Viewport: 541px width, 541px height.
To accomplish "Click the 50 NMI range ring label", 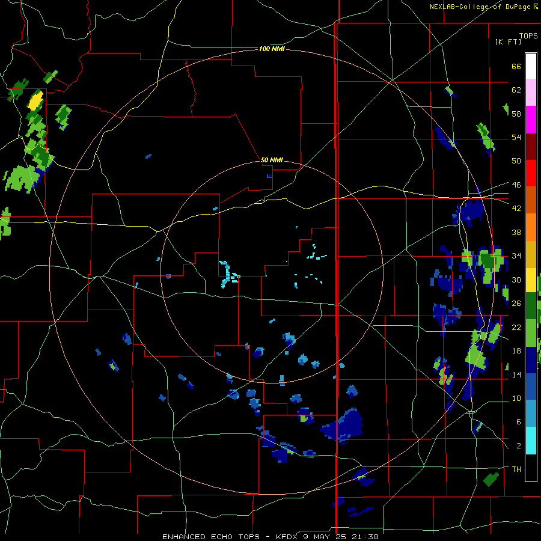I will (272, 160).
